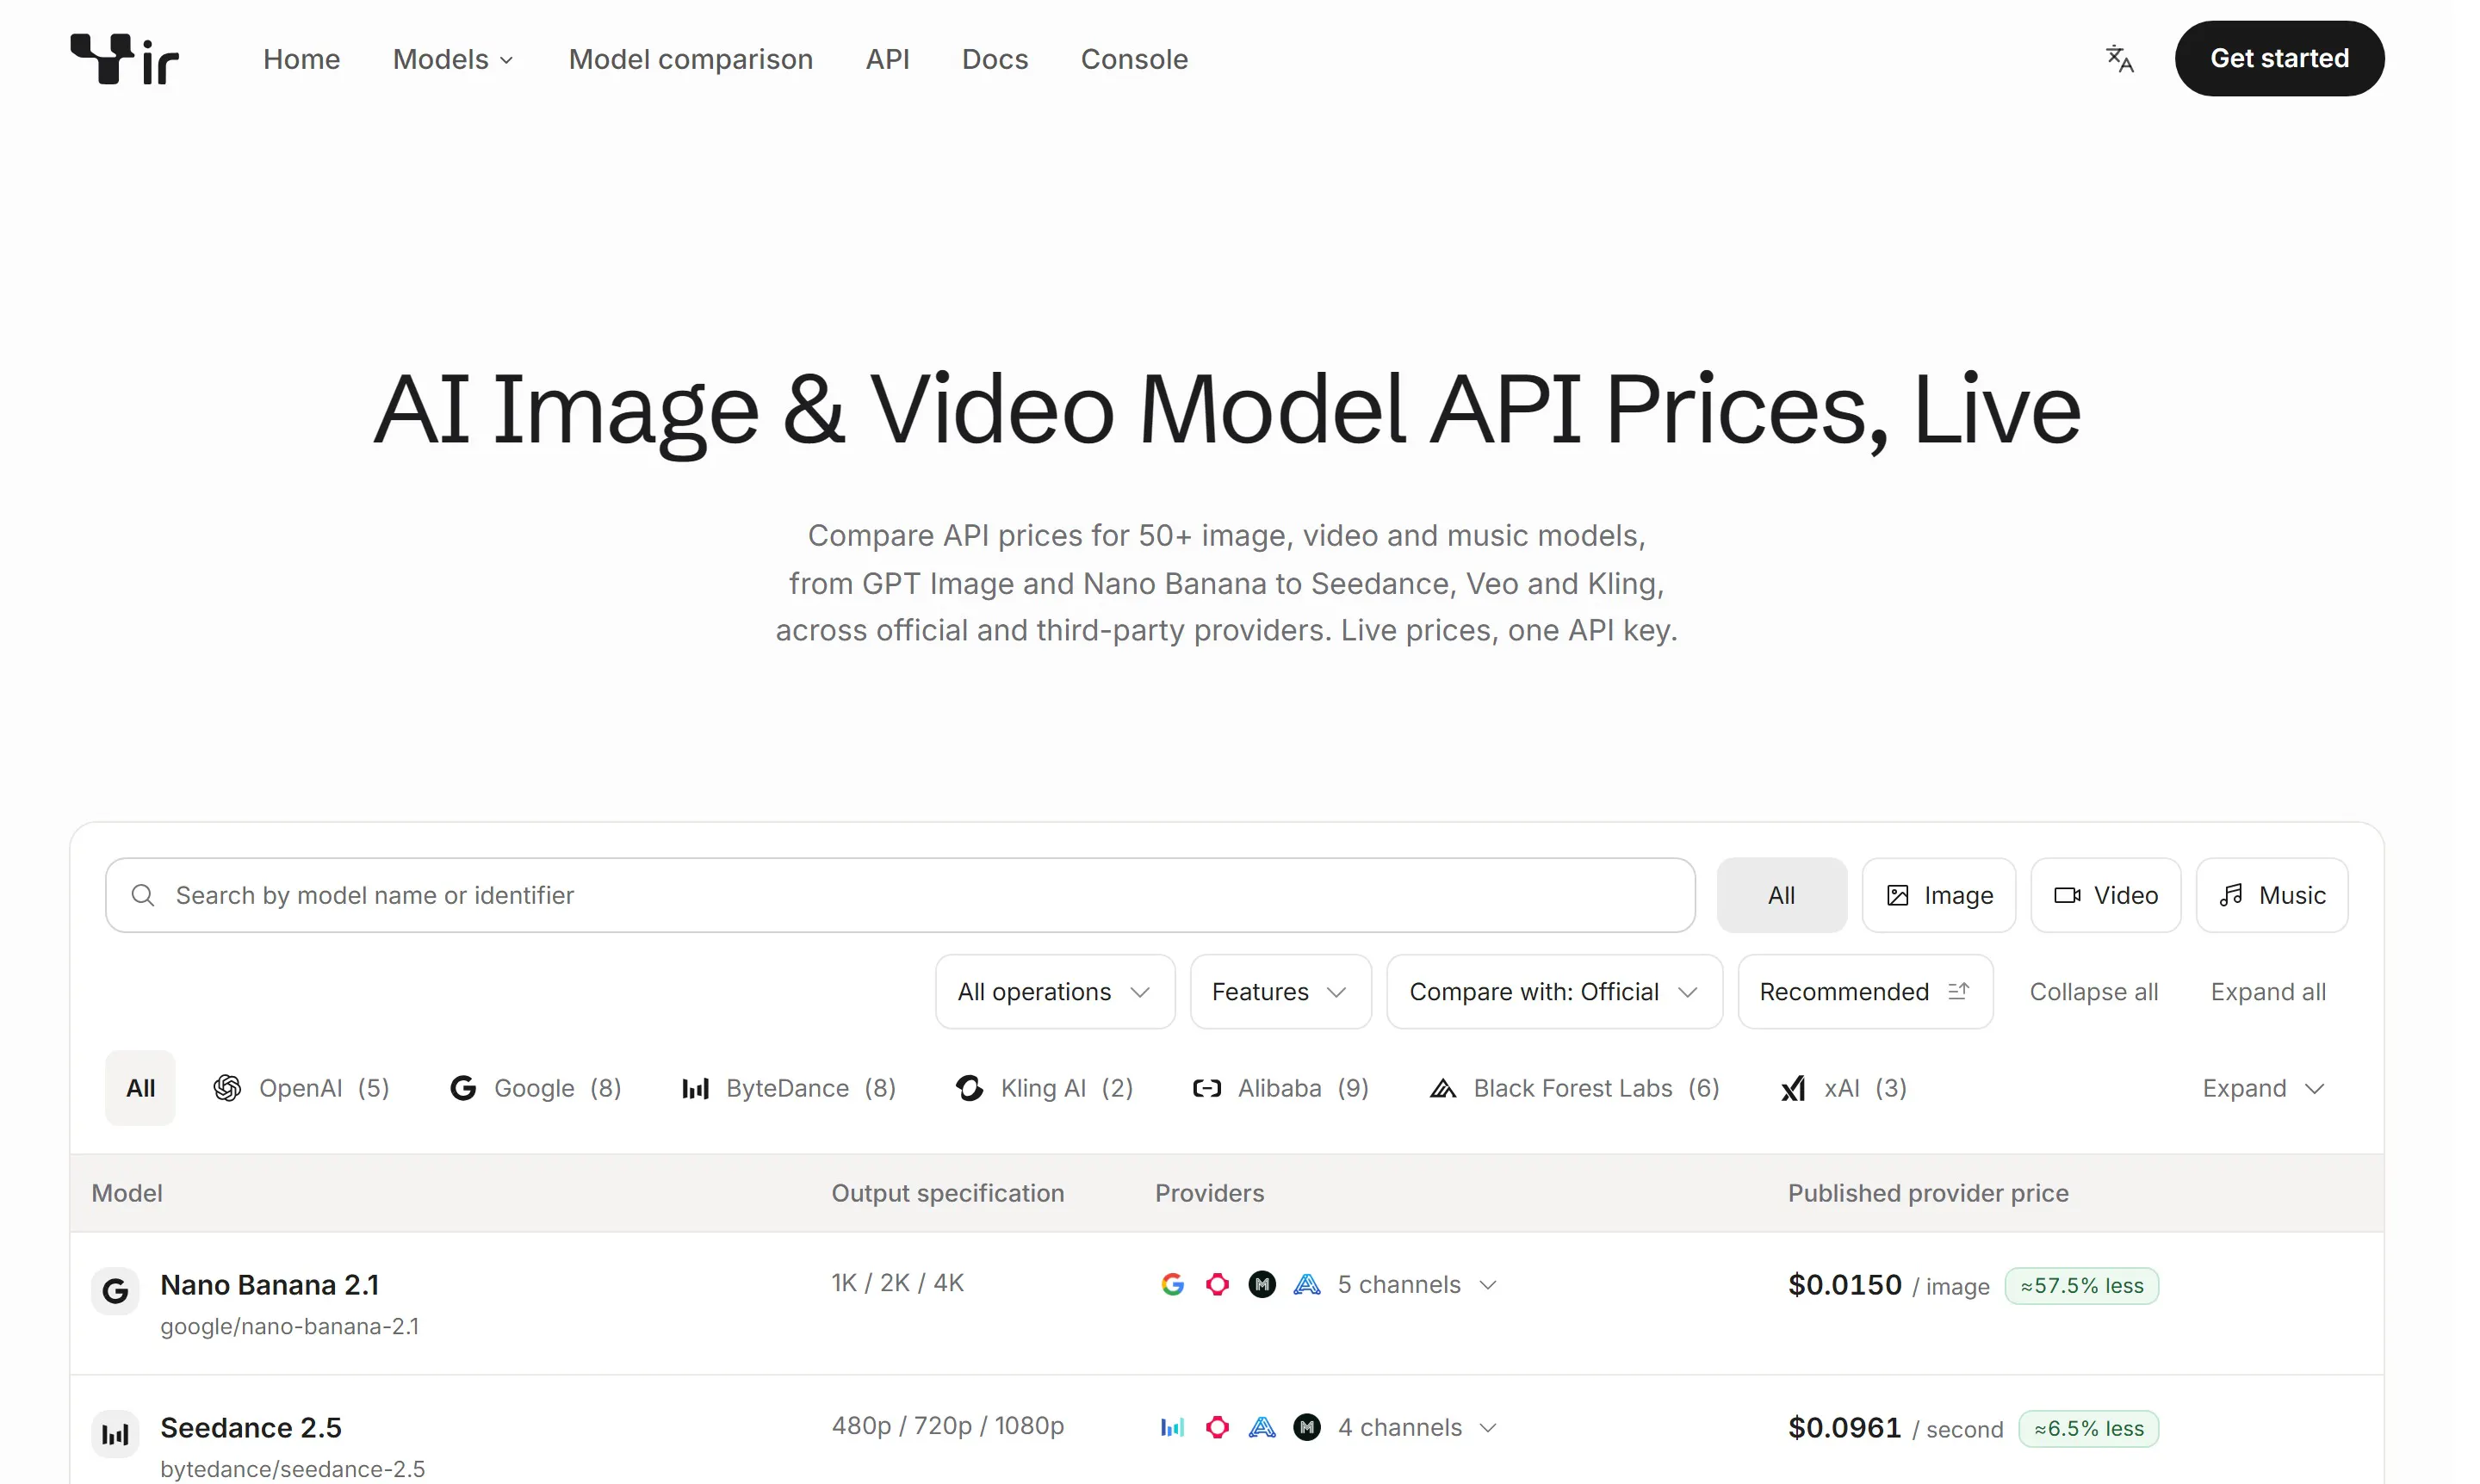Viewport: 2480px width, 1484px height.
Task: Open the API nav link
Action: (887, 59)
